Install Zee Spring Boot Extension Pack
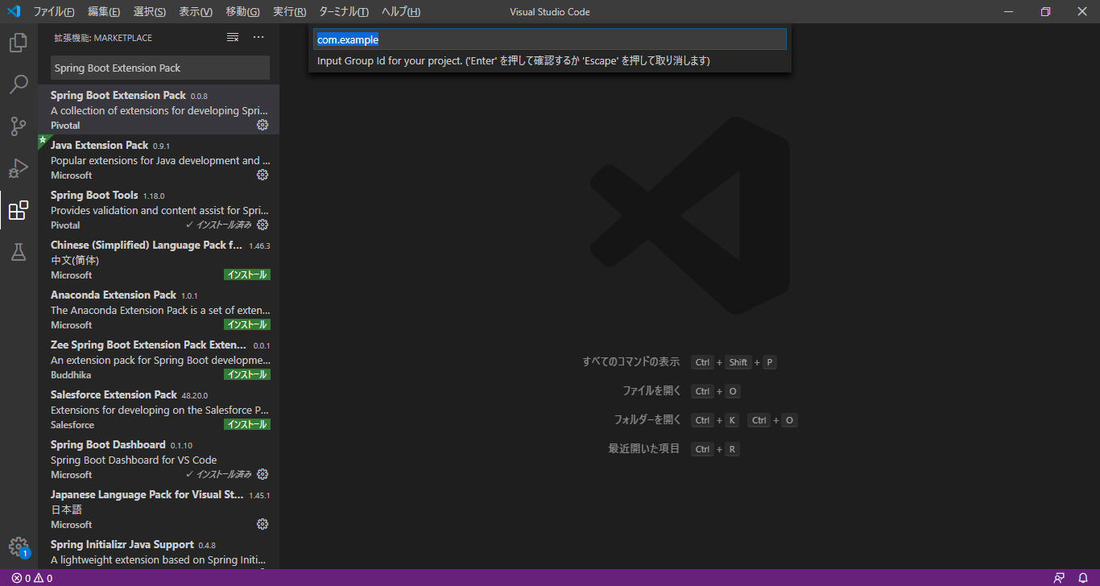This screenshot has width=1100, height=586. 247,374
